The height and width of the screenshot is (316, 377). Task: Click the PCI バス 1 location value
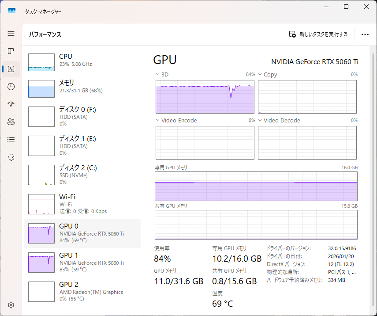(x=342, y=272)
